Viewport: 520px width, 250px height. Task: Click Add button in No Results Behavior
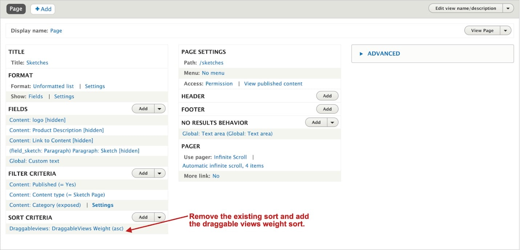(x=316, y=122)
